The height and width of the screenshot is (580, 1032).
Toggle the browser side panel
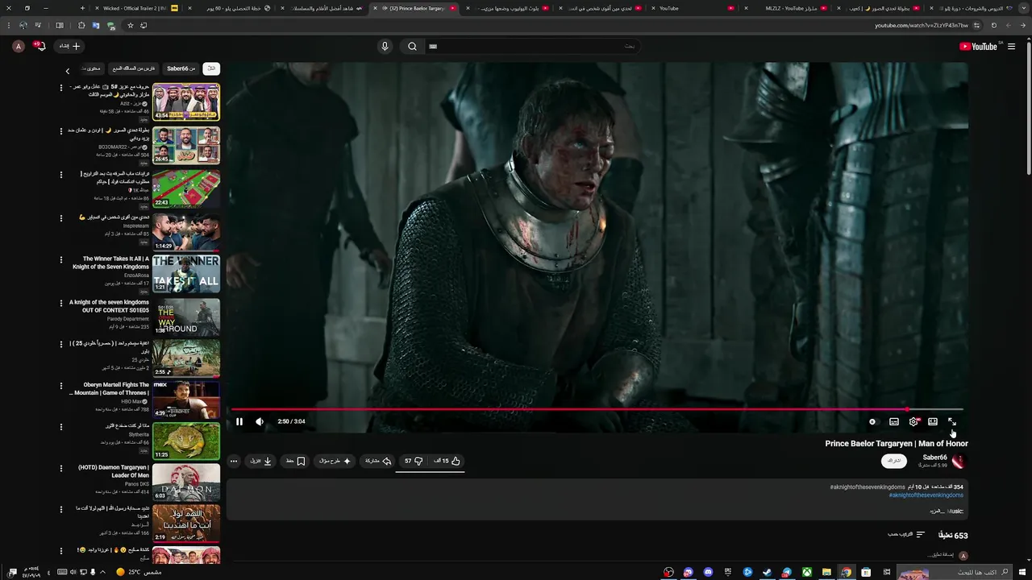[x=59, y=25]
